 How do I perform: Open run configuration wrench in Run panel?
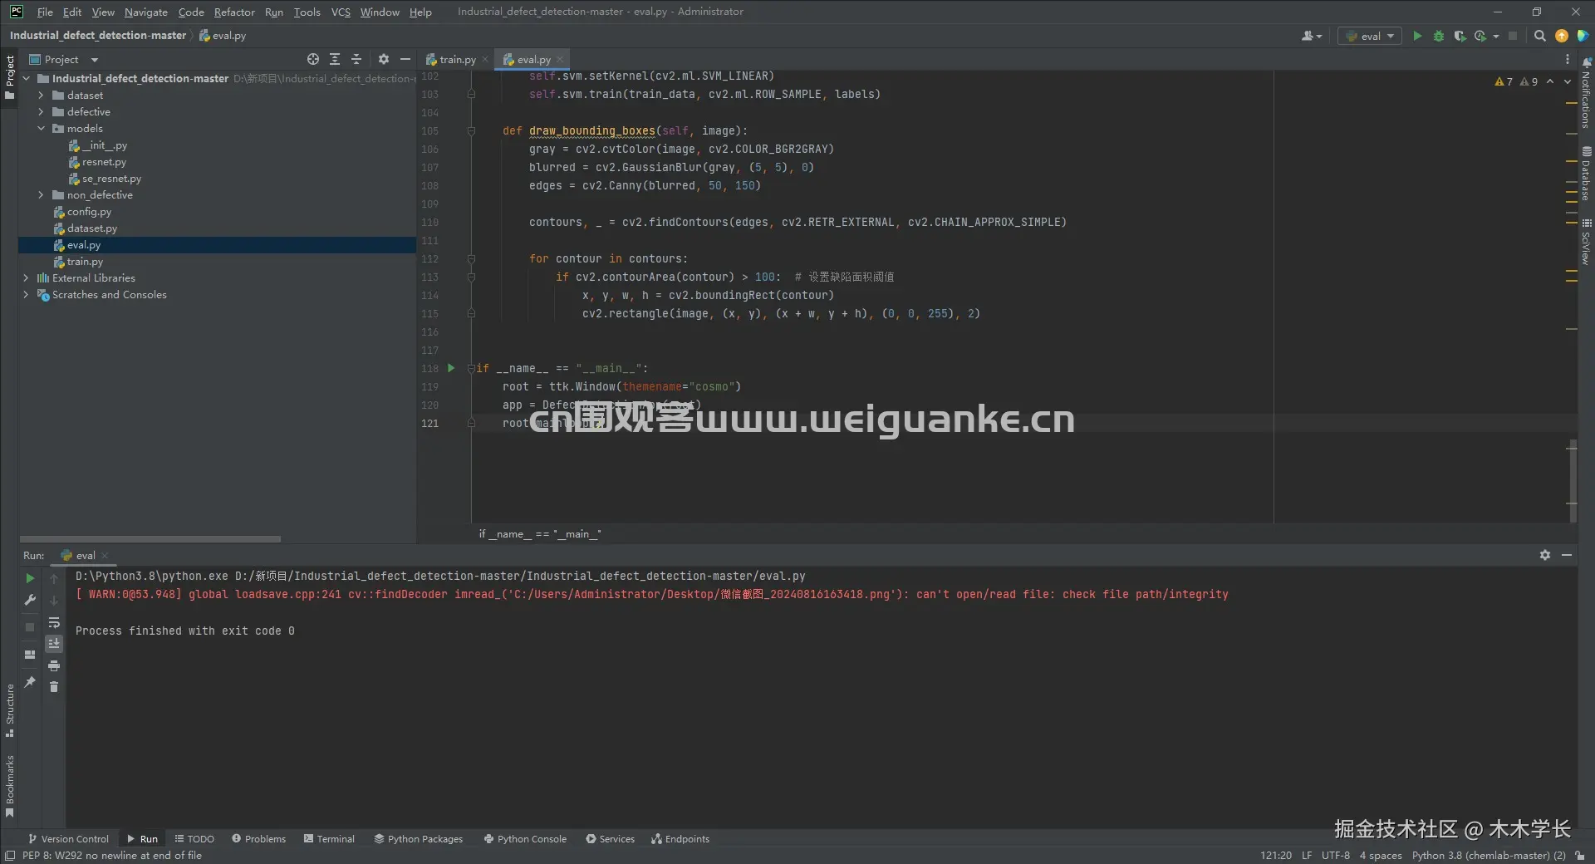tap(30, 600)
